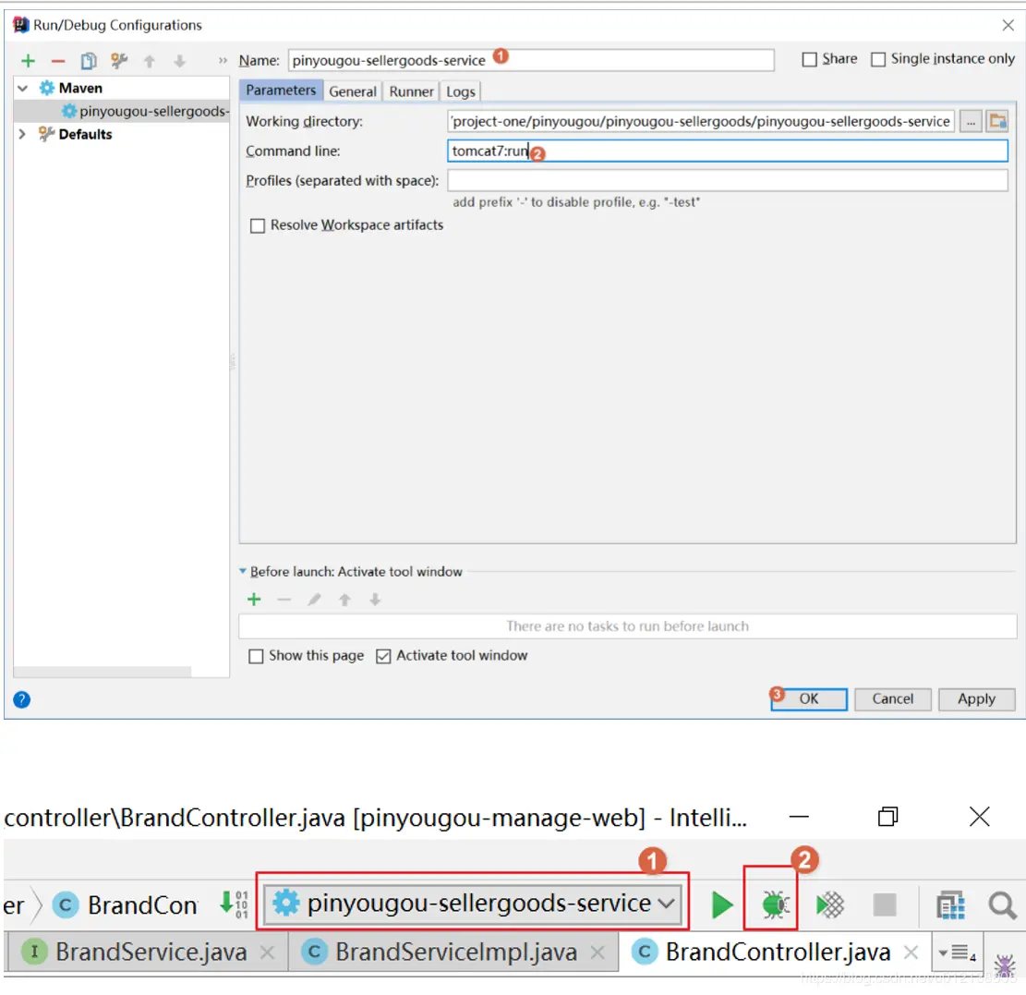
Task: Move the before-launch task up
Action: tap(344, 599)
